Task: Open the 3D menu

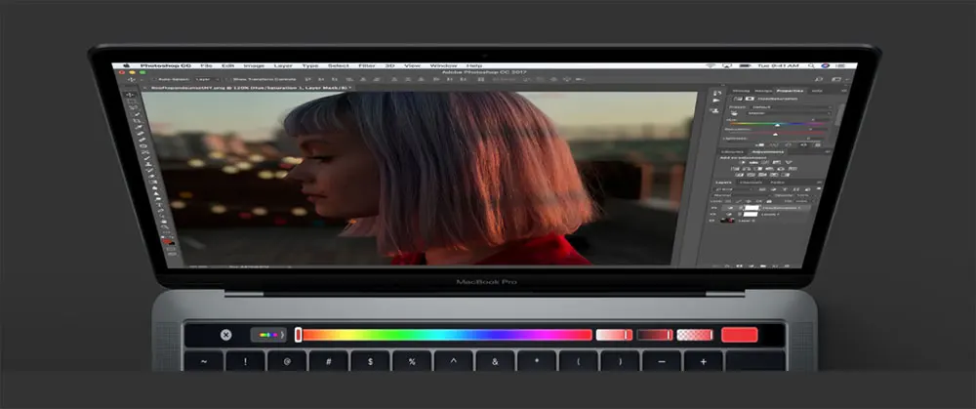Action: (389, 65)
